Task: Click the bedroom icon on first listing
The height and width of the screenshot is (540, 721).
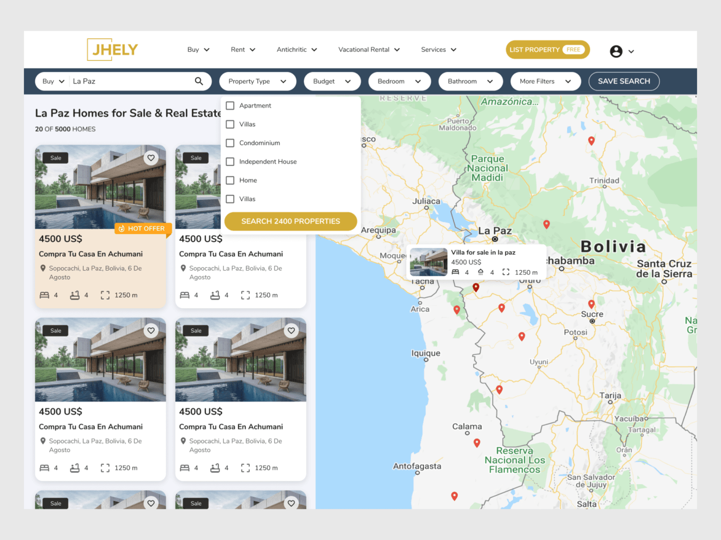Action: point(45,295)
